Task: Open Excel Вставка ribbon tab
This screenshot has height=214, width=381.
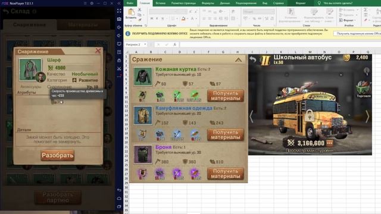Action: [x=160, y=3]
